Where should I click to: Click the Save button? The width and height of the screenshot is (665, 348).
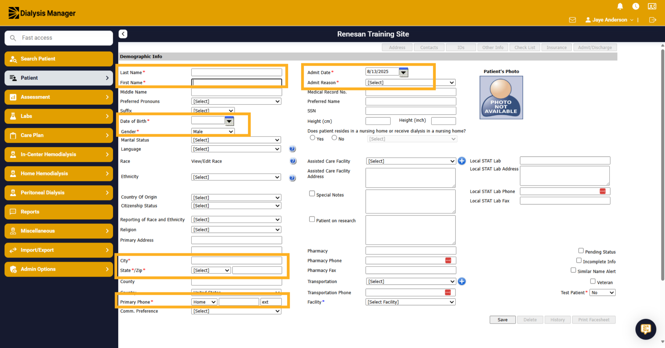click(502, 320)
